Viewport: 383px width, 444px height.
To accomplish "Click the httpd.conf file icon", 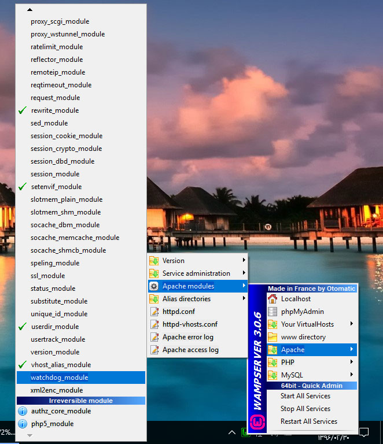I will (154, 312).
